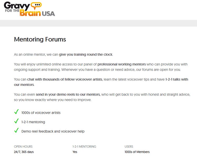Click the '24/7, 365 days' value
This screenshot has height=166, width=197.
tap(24, 152)
